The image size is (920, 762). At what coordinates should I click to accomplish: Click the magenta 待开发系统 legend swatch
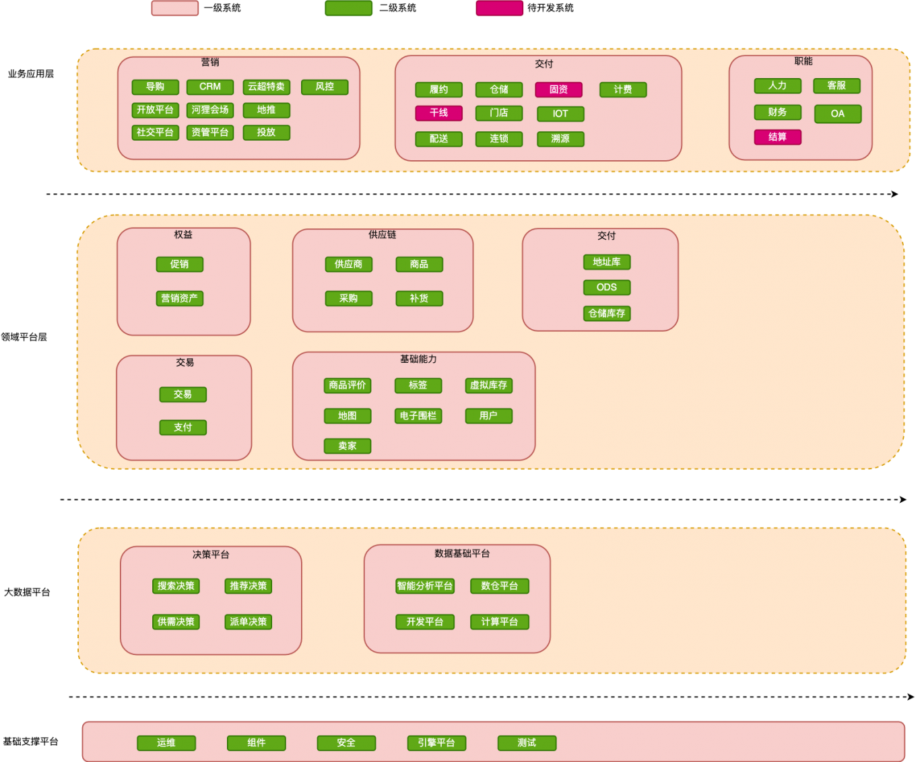pos(499,8)
